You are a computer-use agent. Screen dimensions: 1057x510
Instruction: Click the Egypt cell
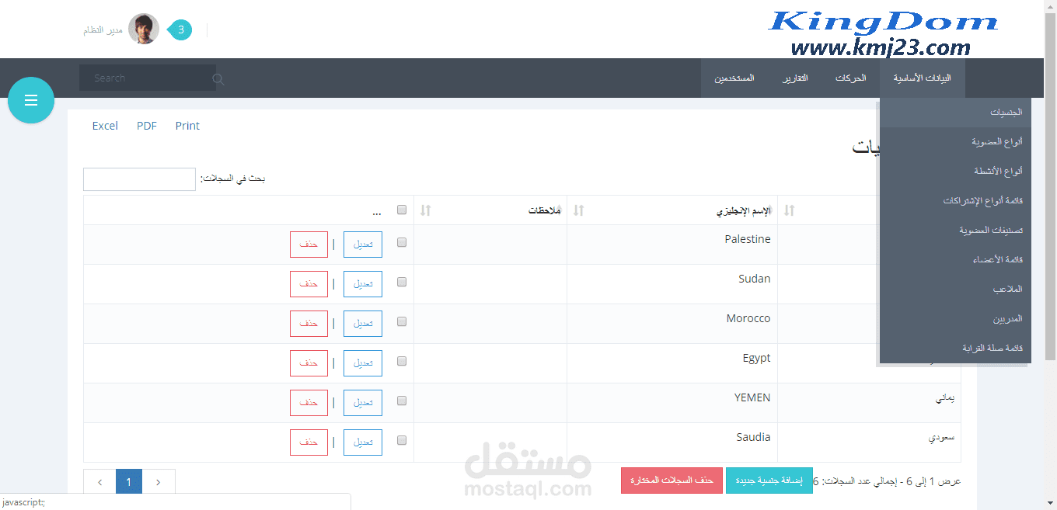[672, 363]
